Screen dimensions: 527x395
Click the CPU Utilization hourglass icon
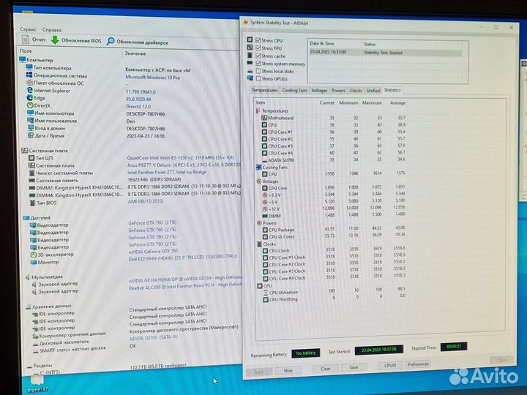(266, 292)
